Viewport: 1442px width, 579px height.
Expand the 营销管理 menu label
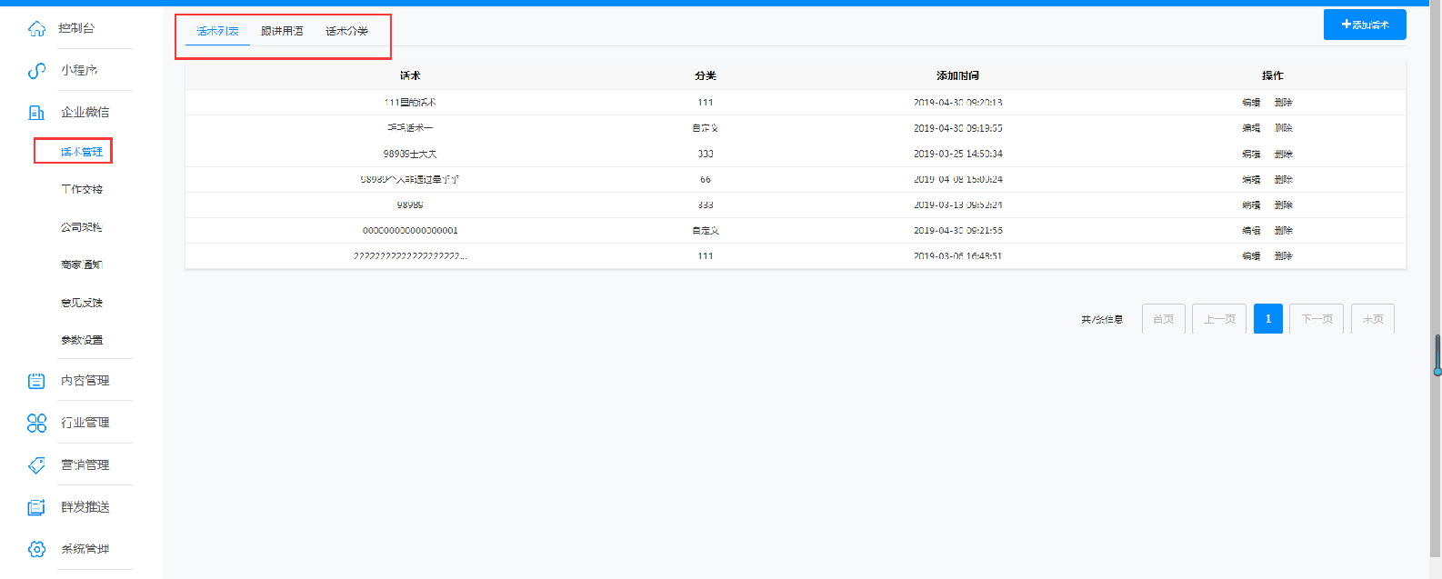click(85, 464)
